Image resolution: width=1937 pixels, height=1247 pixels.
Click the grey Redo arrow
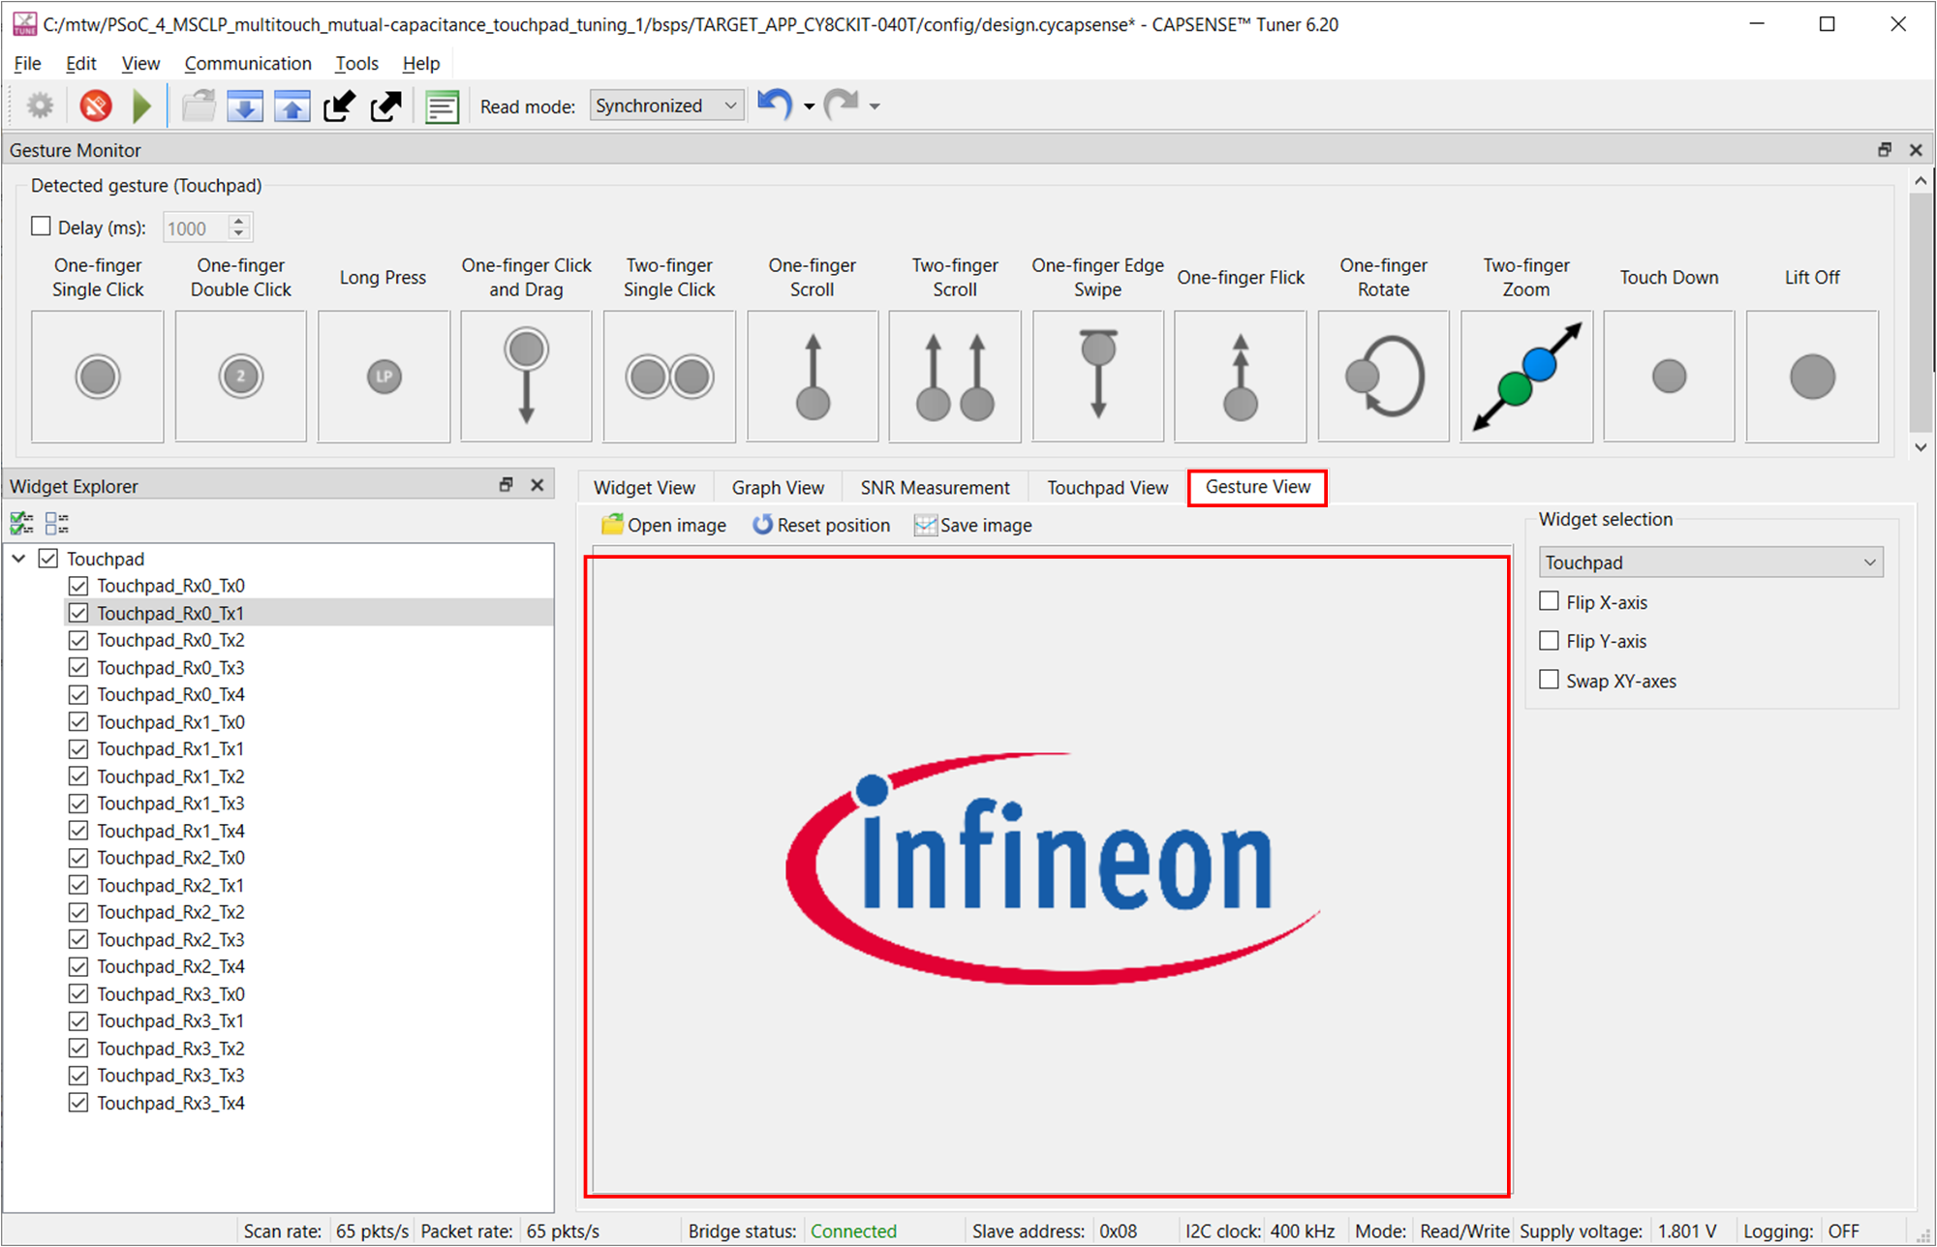841,104
